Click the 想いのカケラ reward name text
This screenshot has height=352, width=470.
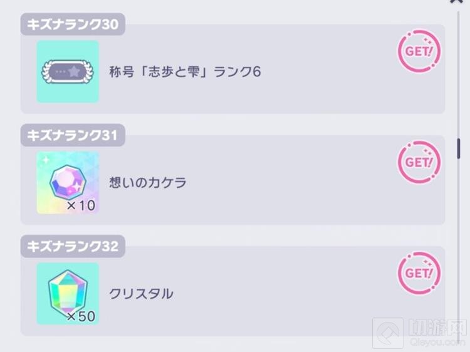coord(148,183)
